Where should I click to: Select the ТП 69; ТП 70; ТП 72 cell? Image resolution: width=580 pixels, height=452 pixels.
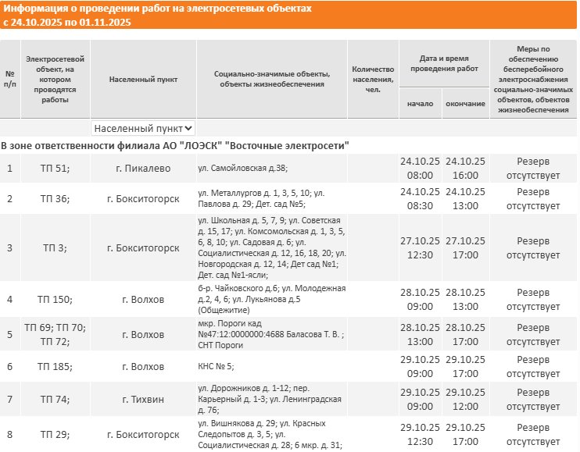pos(55,334)
